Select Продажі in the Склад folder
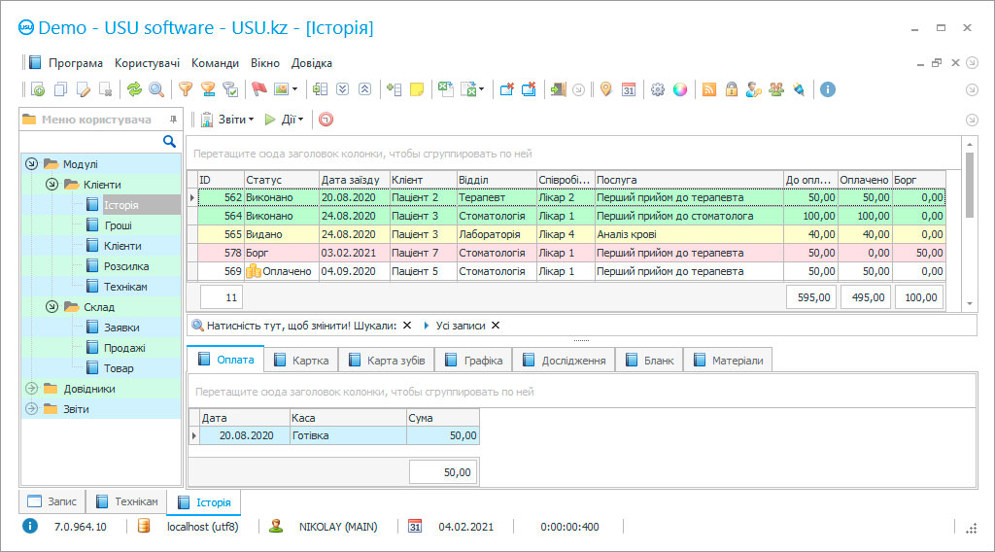Viewport: 995px width, 552px height. click(124, 348)
